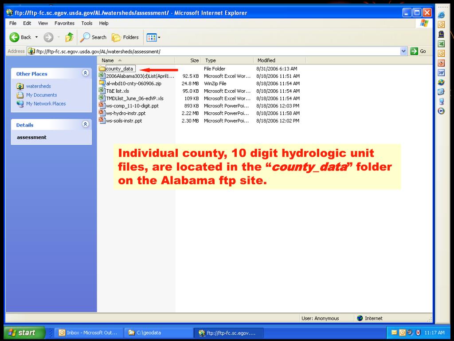Click the al-wbd10-cnty-060906.zip file name
Image resolution: width=454 pixels, height=341 pixels.
pos(133,83)
